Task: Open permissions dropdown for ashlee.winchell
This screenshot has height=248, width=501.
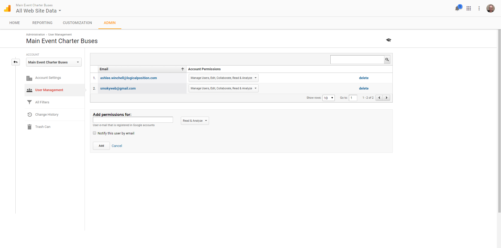Action: (224, 78)
